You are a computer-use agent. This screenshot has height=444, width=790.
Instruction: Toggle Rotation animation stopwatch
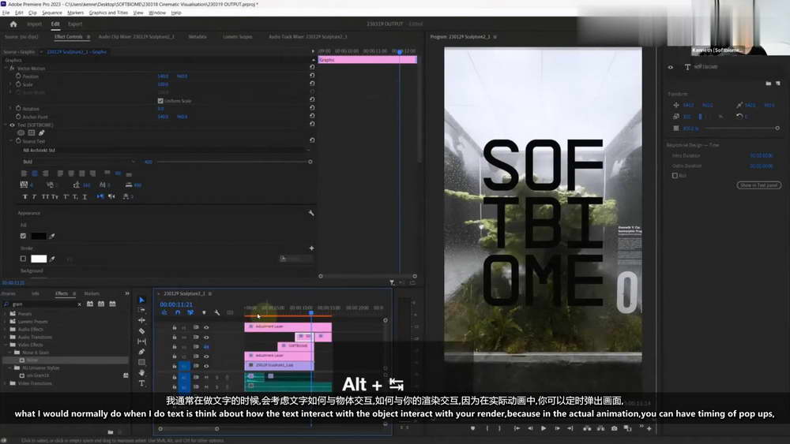(x=18, y=108)
